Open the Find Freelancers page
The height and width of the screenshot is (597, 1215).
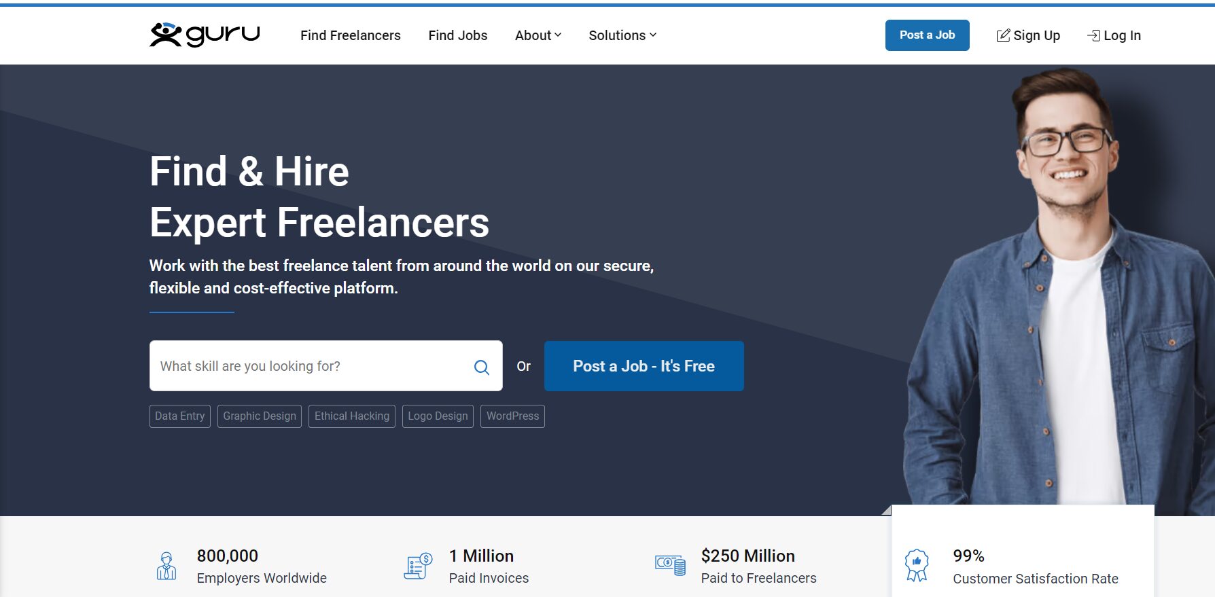pos(350,35)
